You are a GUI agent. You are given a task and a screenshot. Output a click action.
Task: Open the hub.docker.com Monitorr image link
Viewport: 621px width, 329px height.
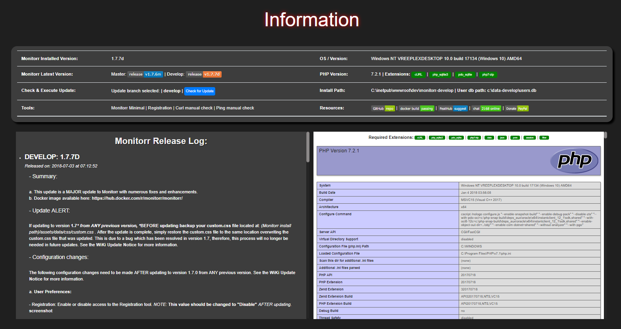(137, 198)
